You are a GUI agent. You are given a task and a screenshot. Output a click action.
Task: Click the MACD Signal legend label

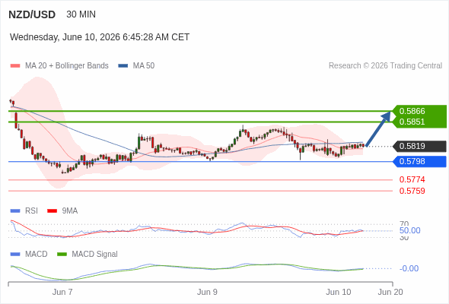(x=95, y=255)
